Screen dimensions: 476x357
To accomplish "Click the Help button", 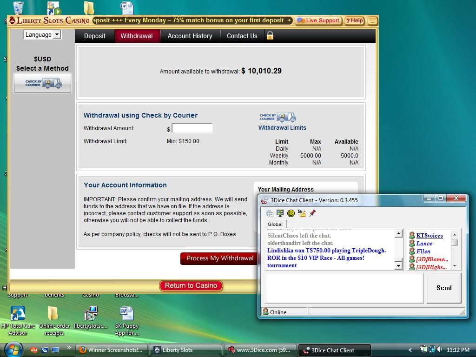I will click(x=354, y=20).
